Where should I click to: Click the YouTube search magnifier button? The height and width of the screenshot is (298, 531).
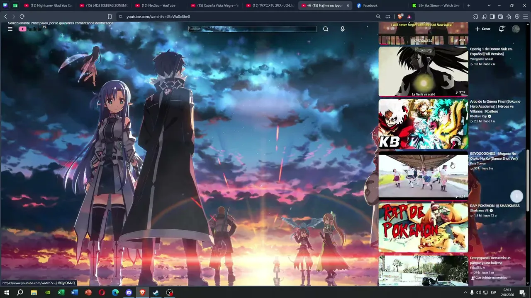point(326,29)
